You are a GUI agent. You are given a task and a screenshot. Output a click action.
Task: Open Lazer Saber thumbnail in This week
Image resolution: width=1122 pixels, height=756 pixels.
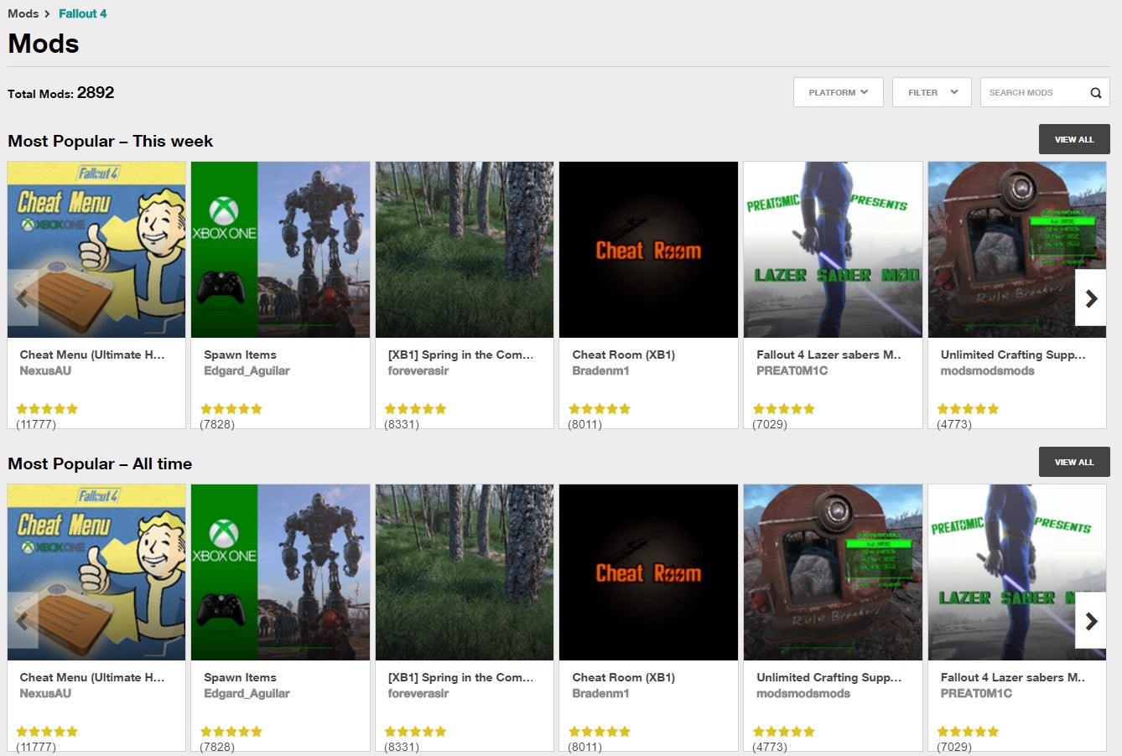tap(833, 250)
